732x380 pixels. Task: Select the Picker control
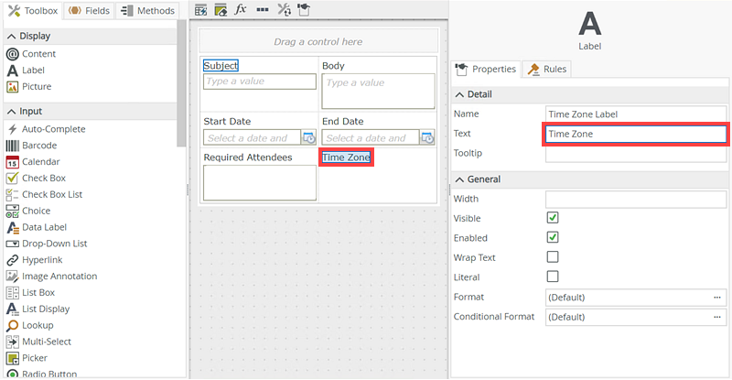[x=27, y=358]
